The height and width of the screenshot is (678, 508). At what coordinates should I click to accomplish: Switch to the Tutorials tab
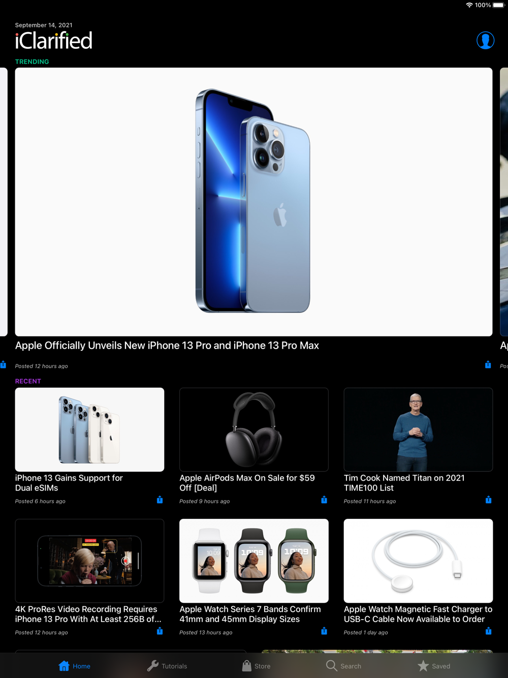pyautogui.click(x=167, y=666)
